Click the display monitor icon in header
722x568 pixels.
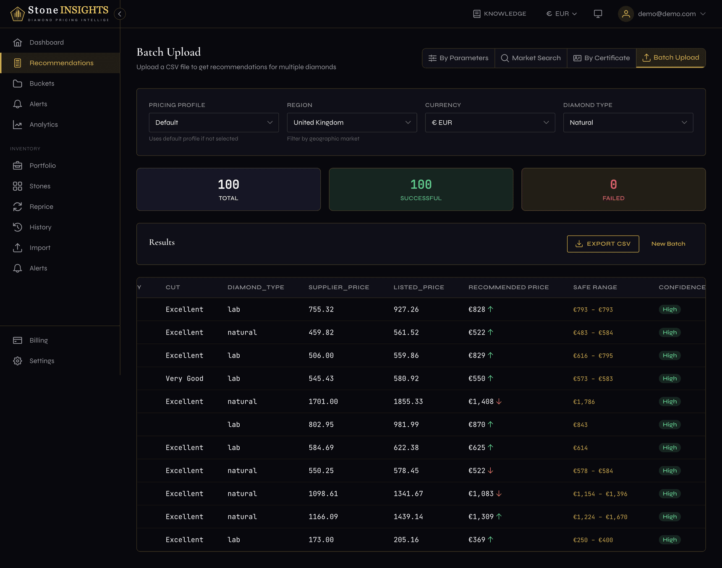tap(598, 13)
